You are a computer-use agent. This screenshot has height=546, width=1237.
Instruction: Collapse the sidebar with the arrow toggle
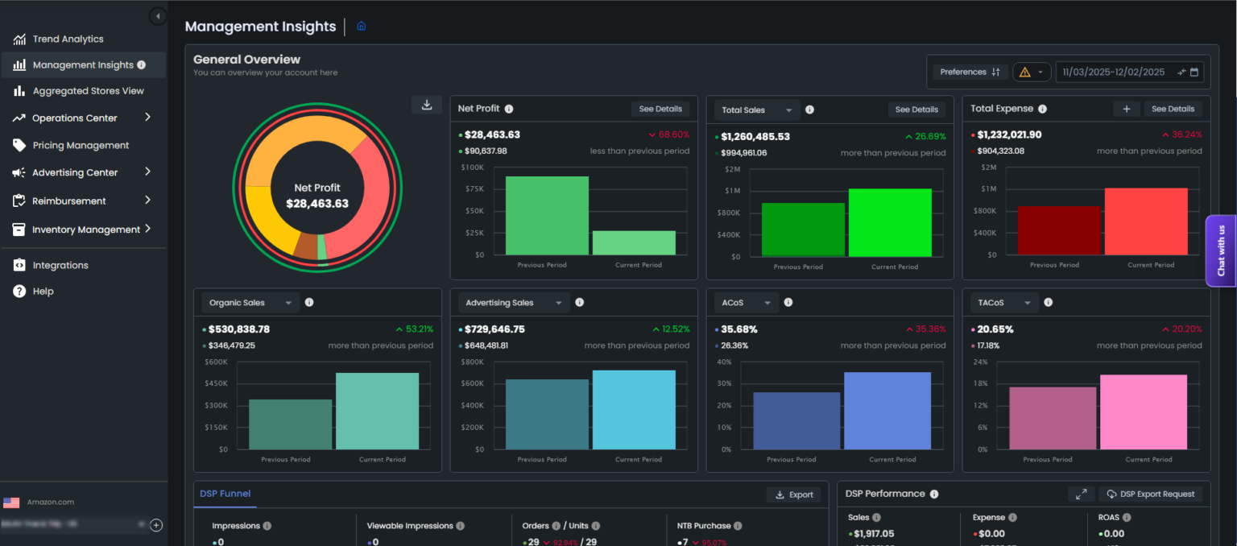158,15
